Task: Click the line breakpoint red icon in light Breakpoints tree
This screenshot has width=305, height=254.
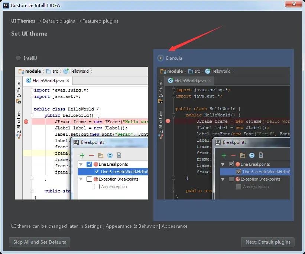Action: tap(96, 164)
